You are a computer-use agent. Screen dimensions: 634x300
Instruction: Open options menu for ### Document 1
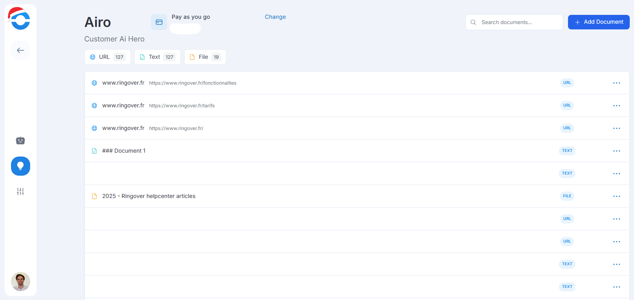tap(617, 151)
